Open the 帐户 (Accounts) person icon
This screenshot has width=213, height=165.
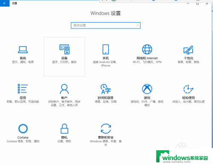click(x=64, y=89)
